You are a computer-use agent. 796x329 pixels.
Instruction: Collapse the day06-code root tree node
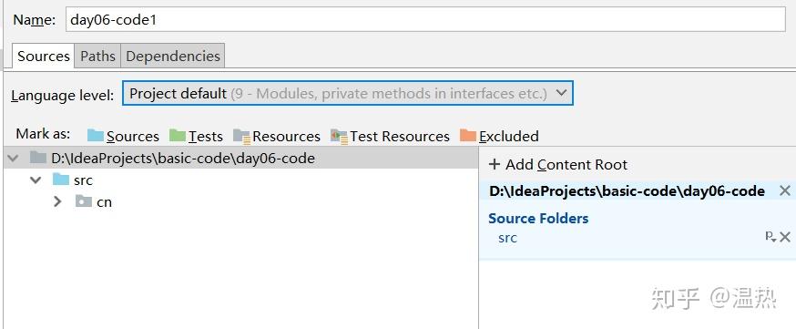coord(13,159)
